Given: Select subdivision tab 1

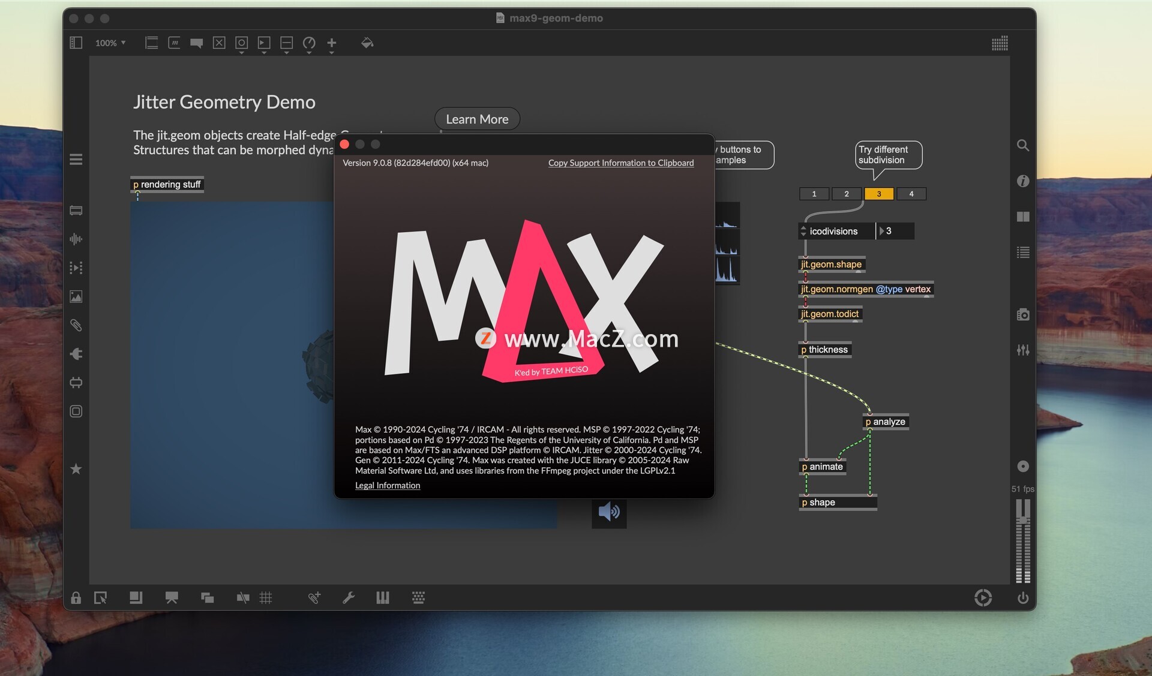Looking at the screenshot, I should tap(814, 194).
